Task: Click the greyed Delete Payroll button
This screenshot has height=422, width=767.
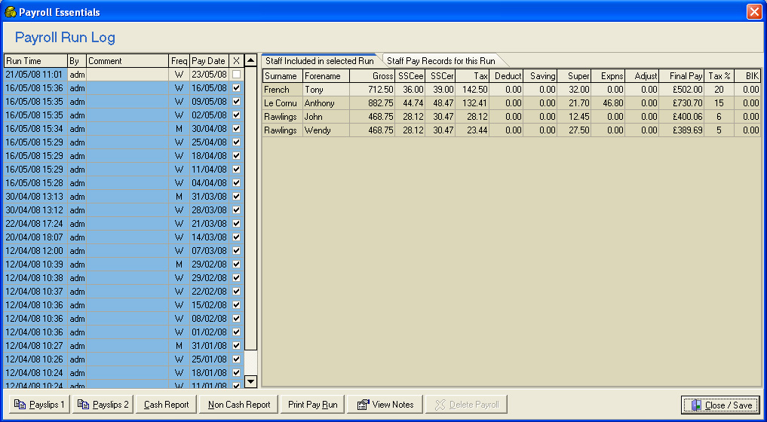Action: coord(466,405)
